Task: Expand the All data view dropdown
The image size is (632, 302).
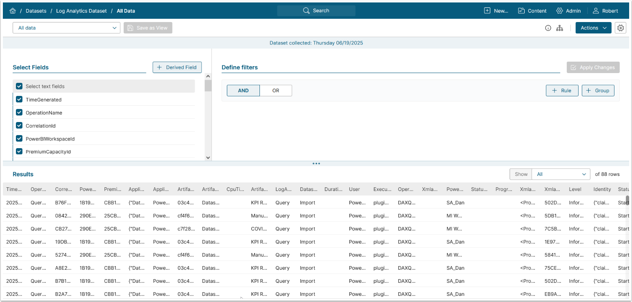Action: tap(67, 28)
